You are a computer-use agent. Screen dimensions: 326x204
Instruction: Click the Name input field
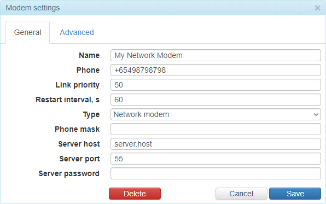216,55
